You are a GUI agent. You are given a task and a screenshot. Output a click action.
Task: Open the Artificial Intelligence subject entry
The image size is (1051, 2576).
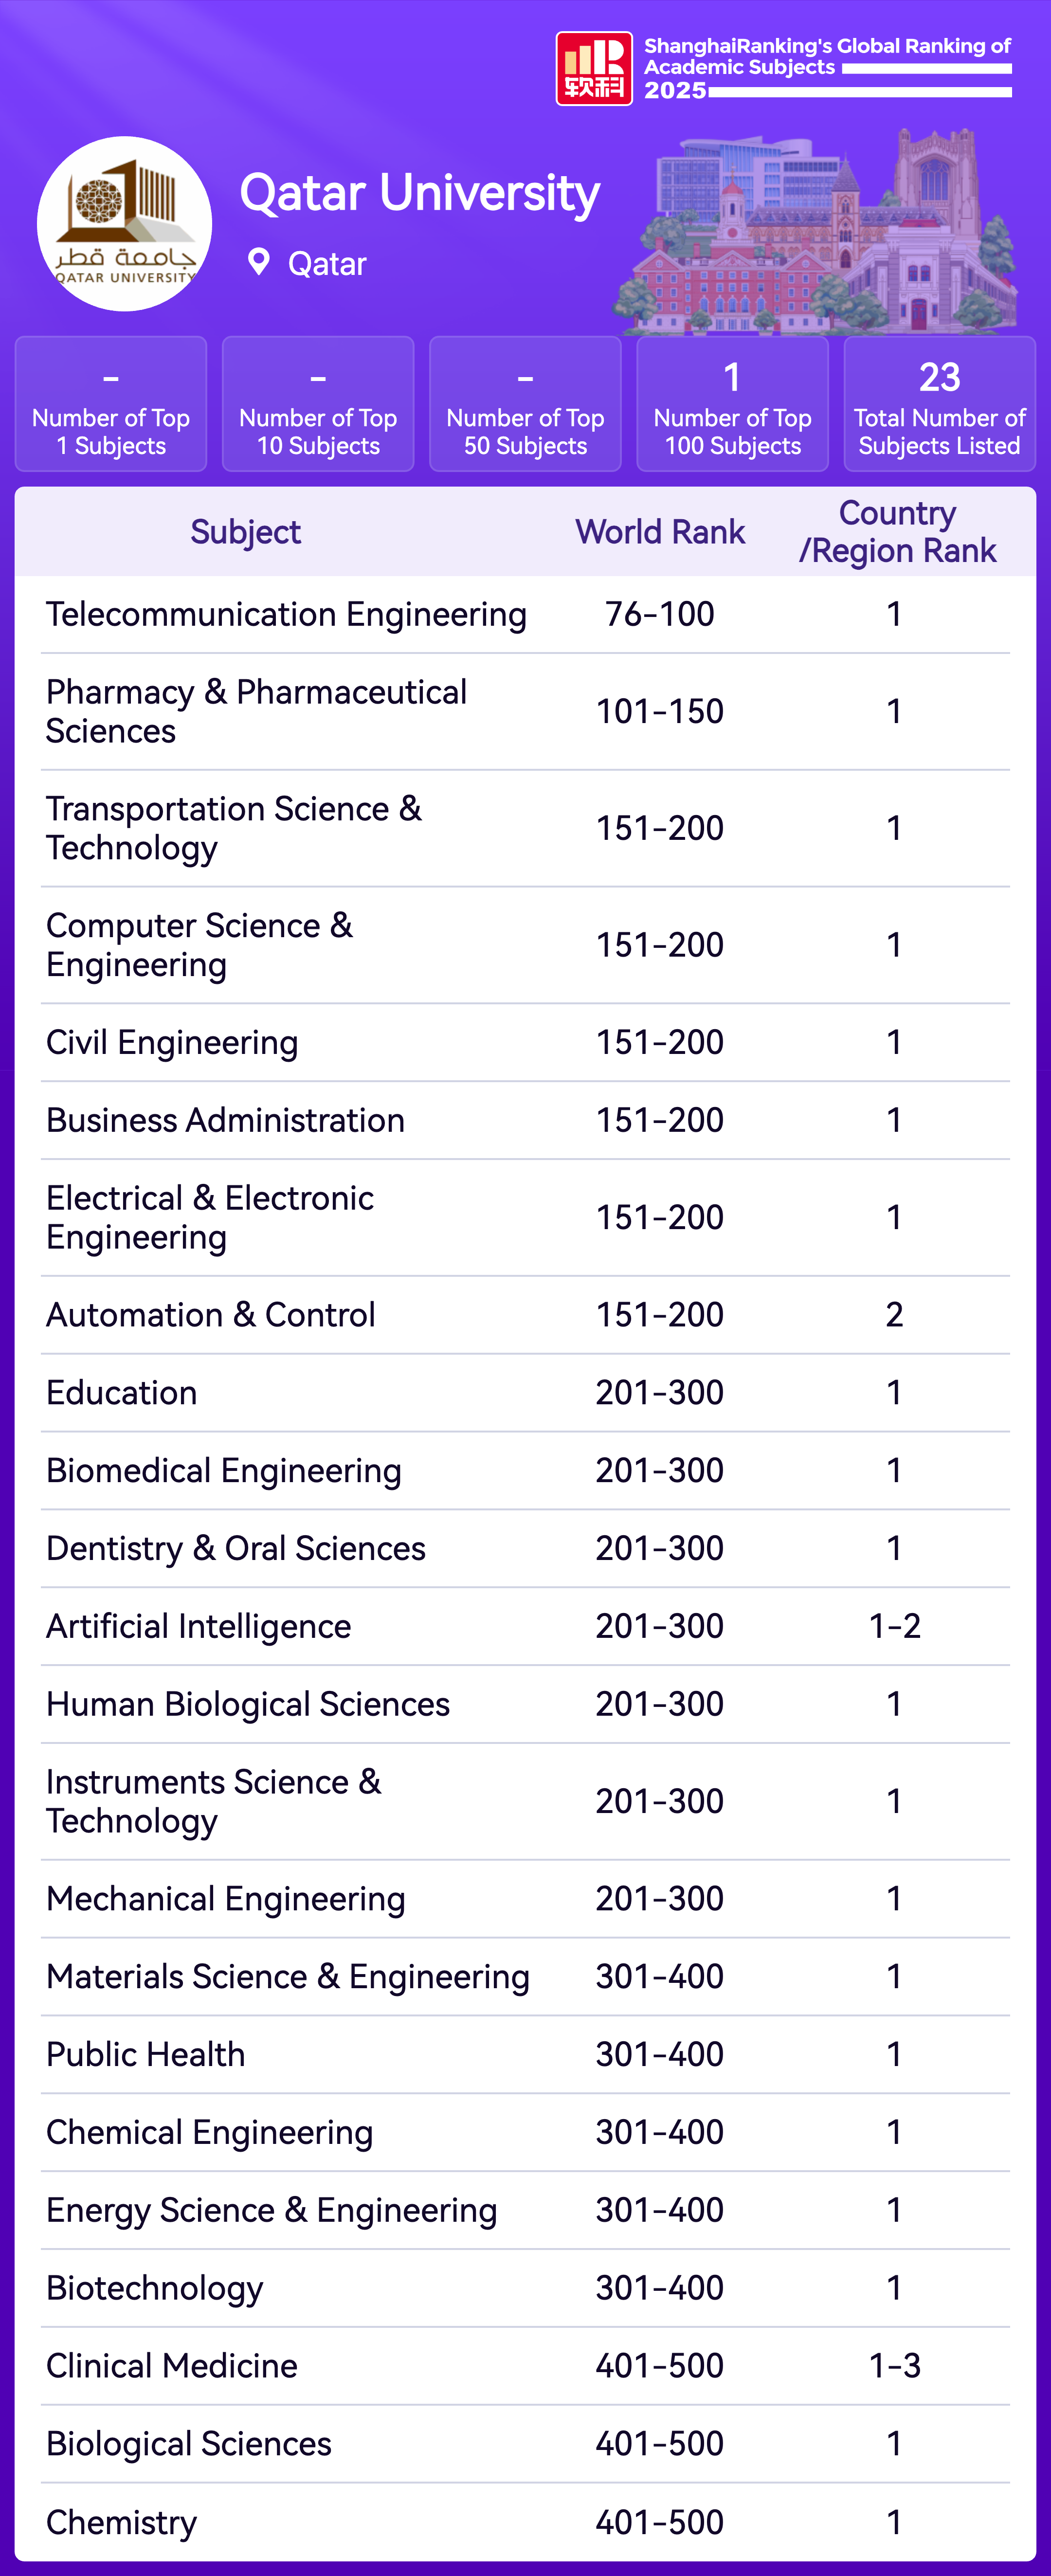click(198, 1626)
